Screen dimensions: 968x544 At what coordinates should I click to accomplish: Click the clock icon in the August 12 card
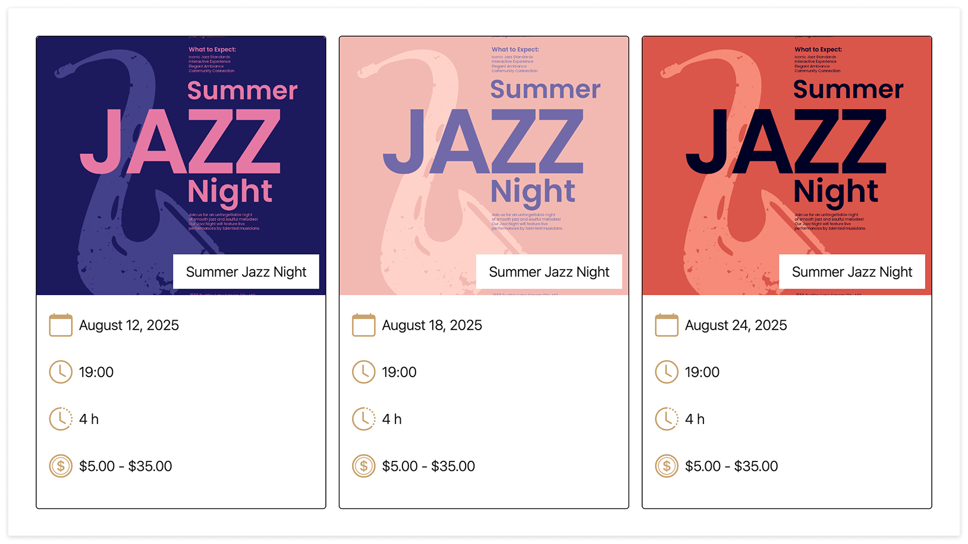(x=61, y=372)
